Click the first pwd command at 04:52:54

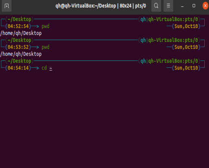(x=45, y=26)
